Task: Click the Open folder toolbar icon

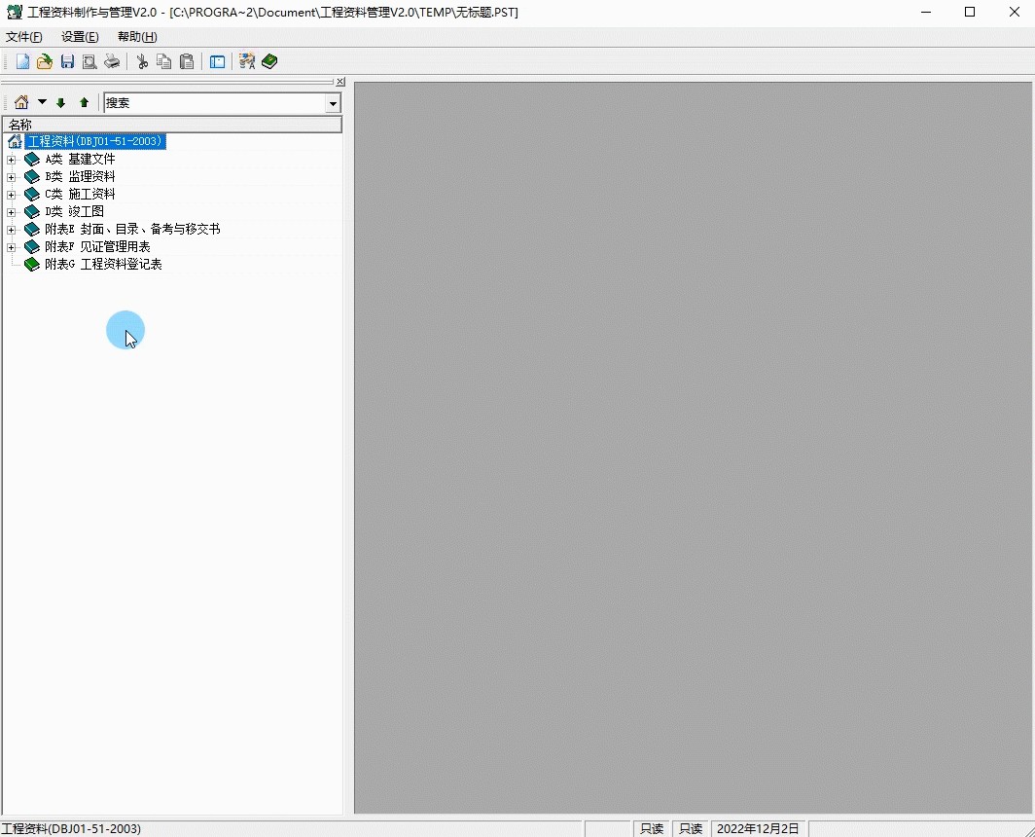Action: click(45, 62)
